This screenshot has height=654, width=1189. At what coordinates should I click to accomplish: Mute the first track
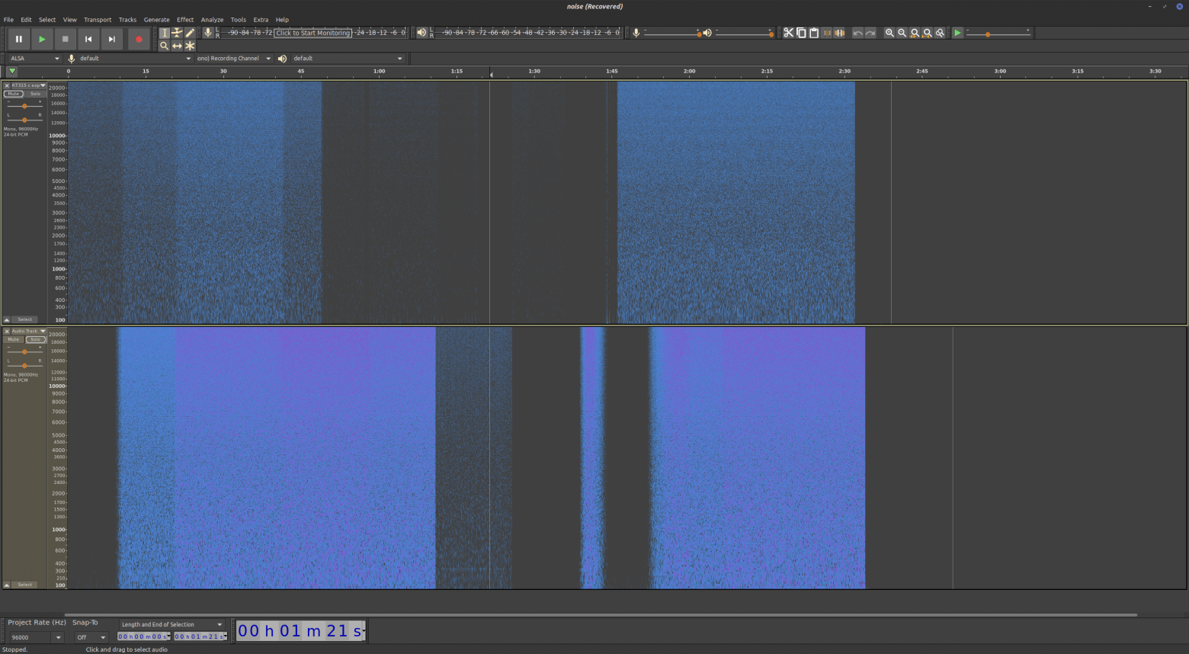13,94
